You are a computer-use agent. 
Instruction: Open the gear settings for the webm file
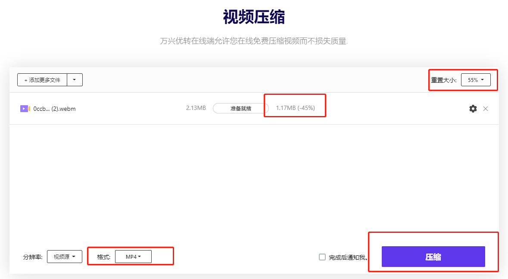coord(473,109)
